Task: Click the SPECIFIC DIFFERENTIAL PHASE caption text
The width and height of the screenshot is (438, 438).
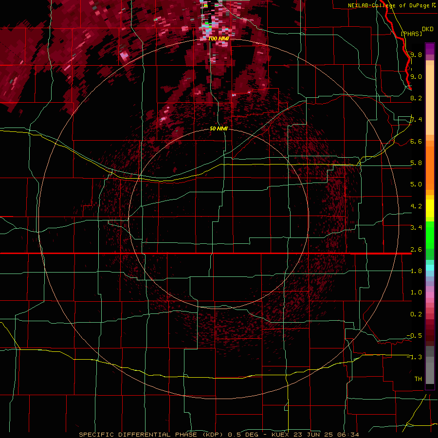Action: pyautogui.click(x=137, y=435)
